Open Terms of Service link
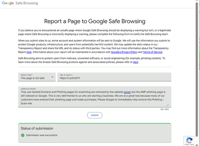Viewport: 200px width, 146px height. tap(152, 52)
